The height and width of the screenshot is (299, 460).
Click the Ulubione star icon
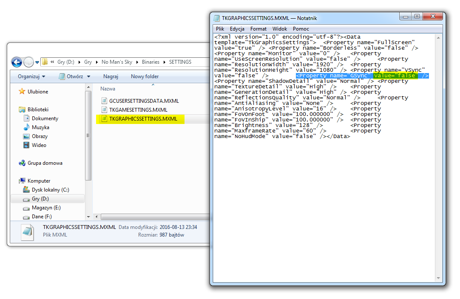(22, 91)
